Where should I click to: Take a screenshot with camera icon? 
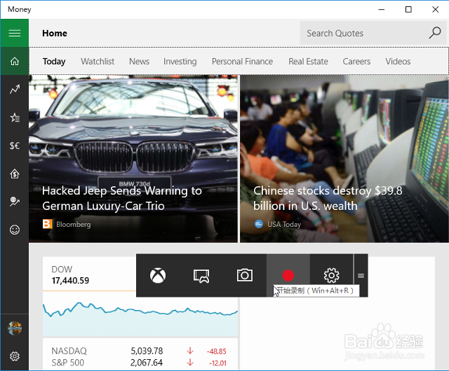click(x=245, y=275)
